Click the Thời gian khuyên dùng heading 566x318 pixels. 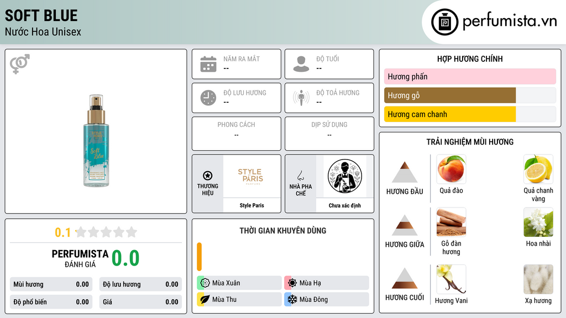point(283,231)
